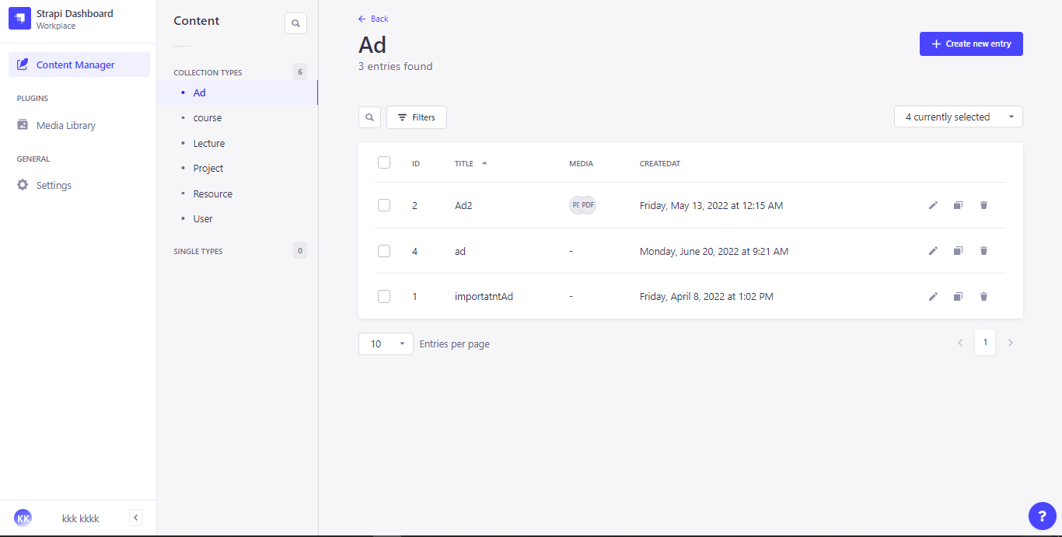Click the search icon next to Filters

click(x=369, y=117)
